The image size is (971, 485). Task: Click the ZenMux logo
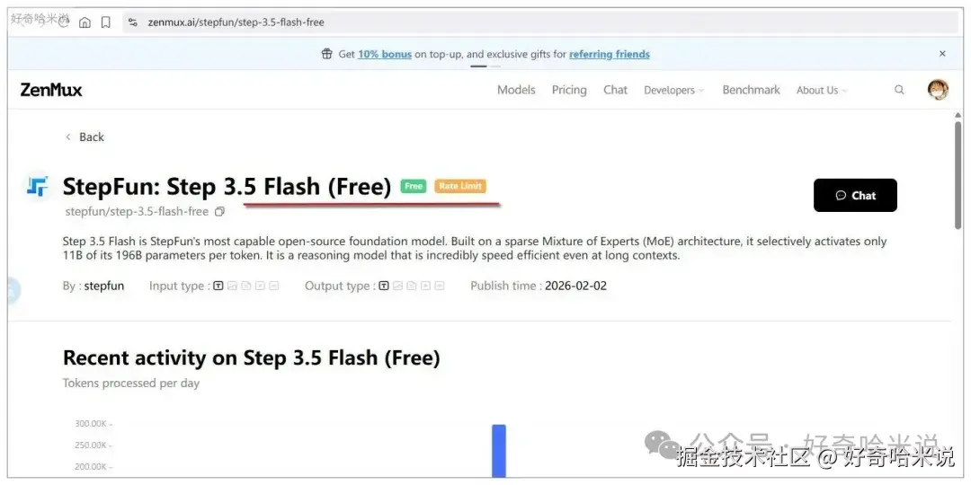50,90
